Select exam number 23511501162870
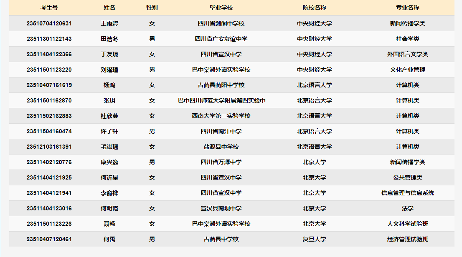Screen dimensions: 462x257 [49, 100]
